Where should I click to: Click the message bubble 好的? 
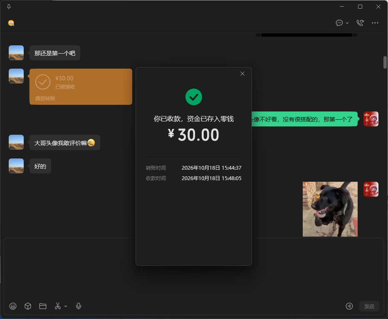[40, 166]
